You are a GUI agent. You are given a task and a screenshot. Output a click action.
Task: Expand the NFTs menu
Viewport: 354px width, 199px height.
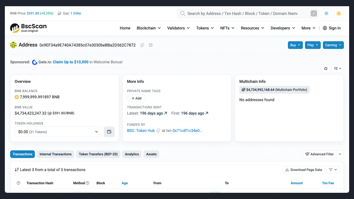pos(227,28)
